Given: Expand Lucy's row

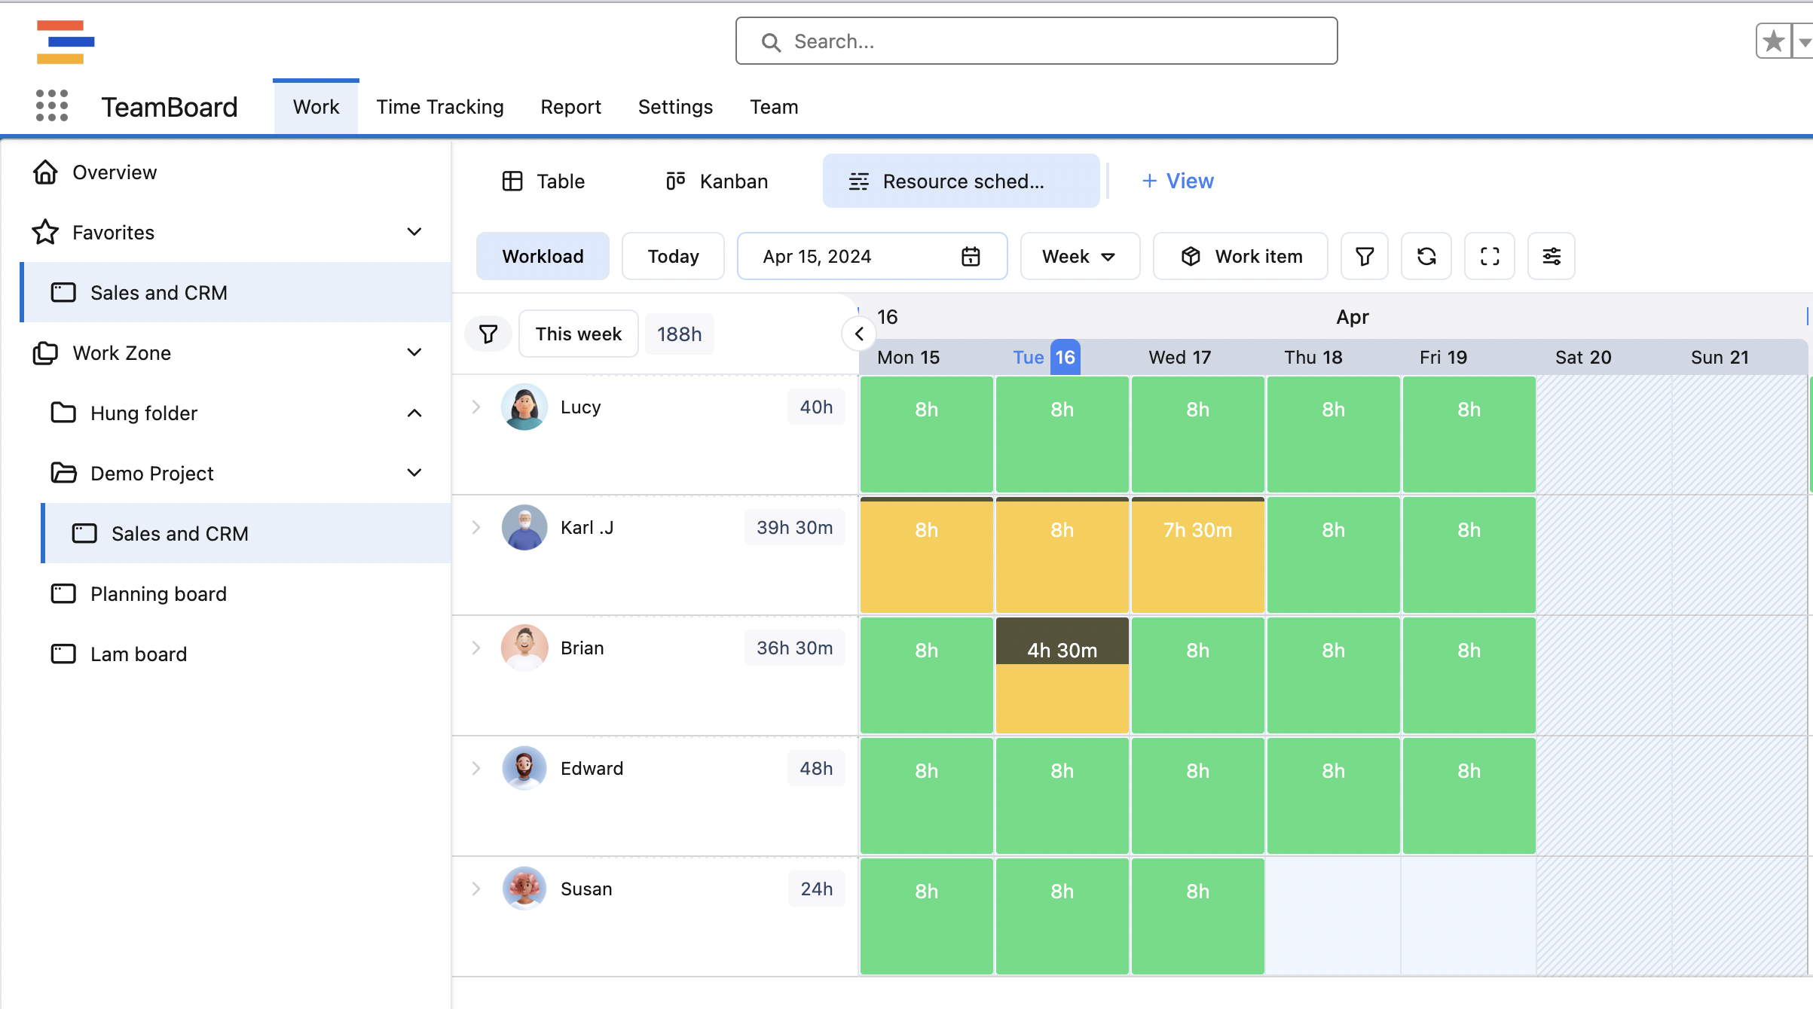Looking at the screenshot, I should click(x=476, y=407).
